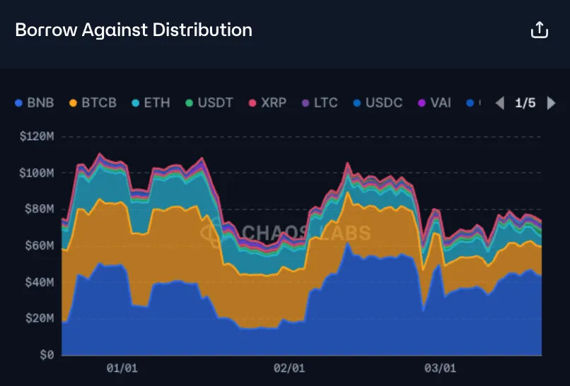Click the pink XRP legend dot

pyautogui.click(x=252, y=103)
